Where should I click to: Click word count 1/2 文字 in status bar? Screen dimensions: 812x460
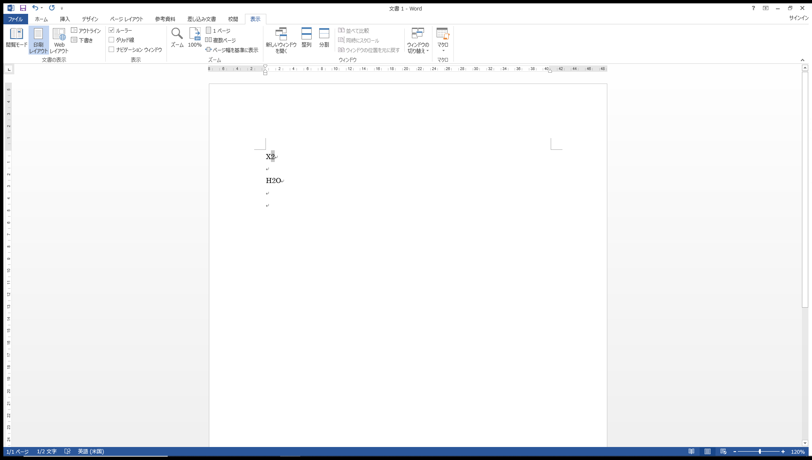tap(47, 452)
